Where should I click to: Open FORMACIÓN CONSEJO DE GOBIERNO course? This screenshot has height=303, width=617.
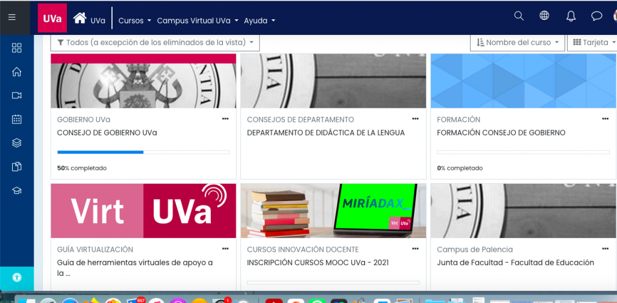[501, 133]
